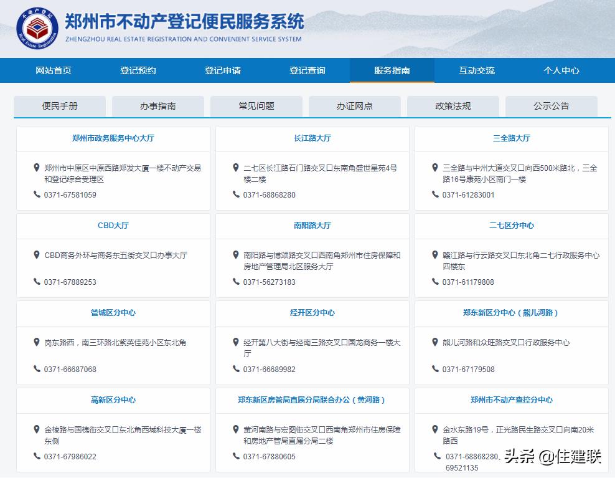Switch to the 便民手册 tab

pyautogui.click(x=60, y=106)
